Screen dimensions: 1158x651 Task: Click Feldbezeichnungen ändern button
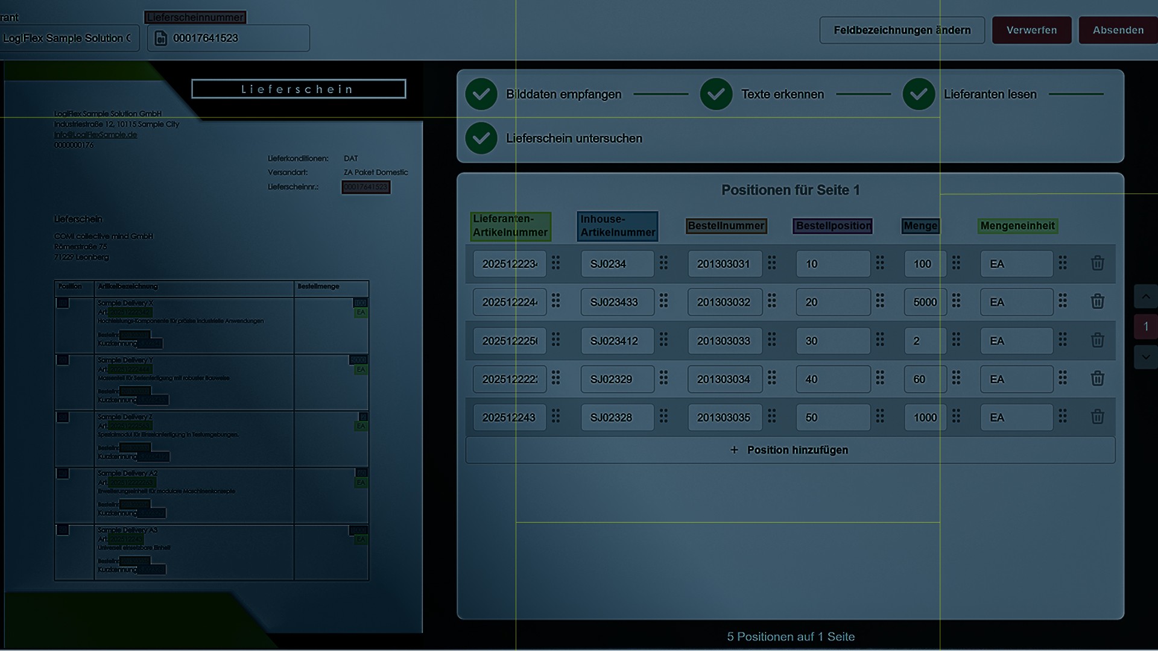(x=902, y=30)
